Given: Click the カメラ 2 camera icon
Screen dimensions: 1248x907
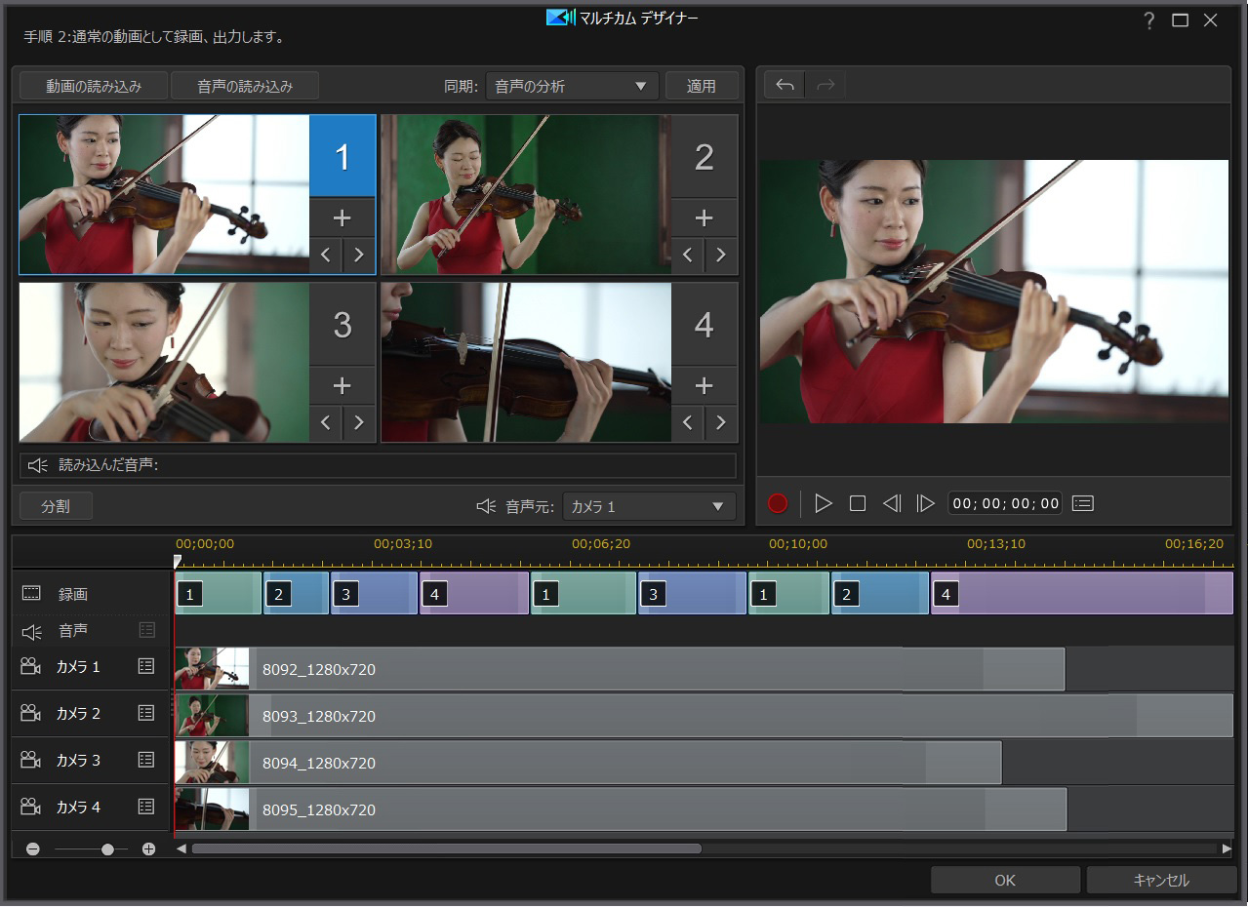Looking at the screenshot, I should coord(30,713).
